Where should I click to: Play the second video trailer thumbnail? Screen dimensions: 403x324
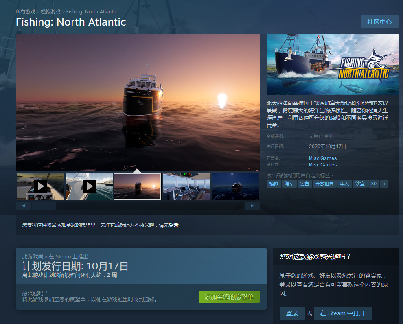[88, 186]
